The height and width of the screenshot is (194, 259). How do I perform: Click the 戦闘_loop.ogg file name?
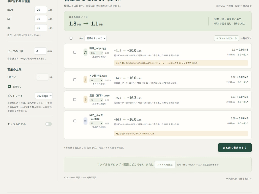point(98,48)
